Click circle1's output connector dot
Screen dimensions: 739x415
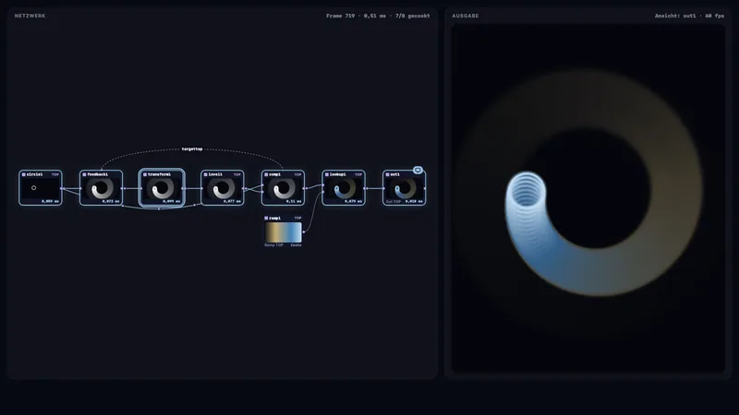point(62,188)
